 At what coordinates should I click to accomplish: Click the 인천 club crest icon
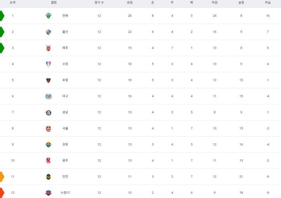[48, 177]
